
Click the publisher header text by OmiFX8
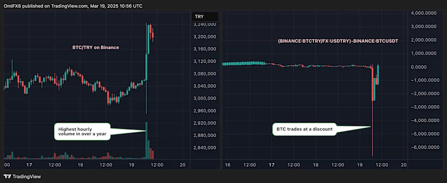pyautogui.click(x=73, y=6)
